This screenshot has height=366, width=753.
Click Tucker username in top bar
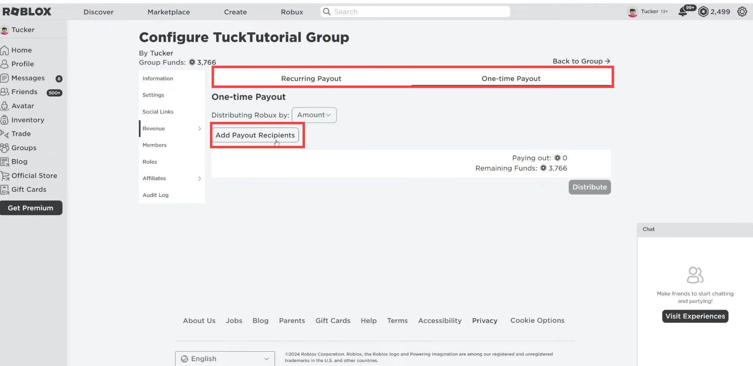(649, 12)
